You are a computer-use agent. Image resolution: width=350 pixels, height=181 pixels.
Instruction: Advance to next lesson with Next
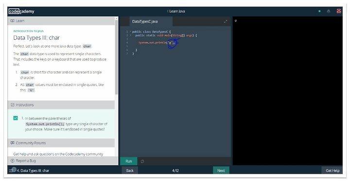click(221, 170)
